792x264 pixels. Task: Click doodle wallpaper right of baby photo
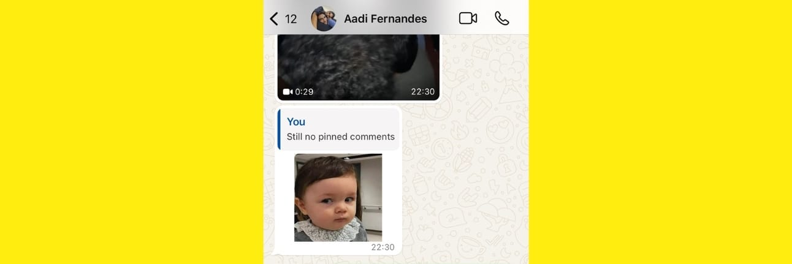tap(466, 196)
